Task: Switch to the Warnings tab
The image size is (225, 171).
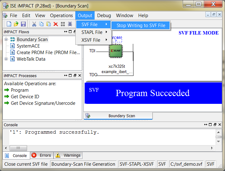Action: 68,155
